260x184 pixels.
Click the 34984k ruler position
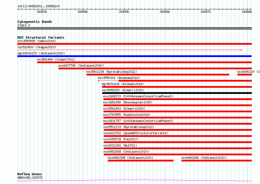click(83, 12)
